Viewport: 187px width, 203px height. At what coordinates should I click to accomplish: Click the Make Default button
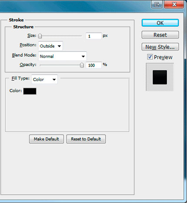tap(47, 139)
